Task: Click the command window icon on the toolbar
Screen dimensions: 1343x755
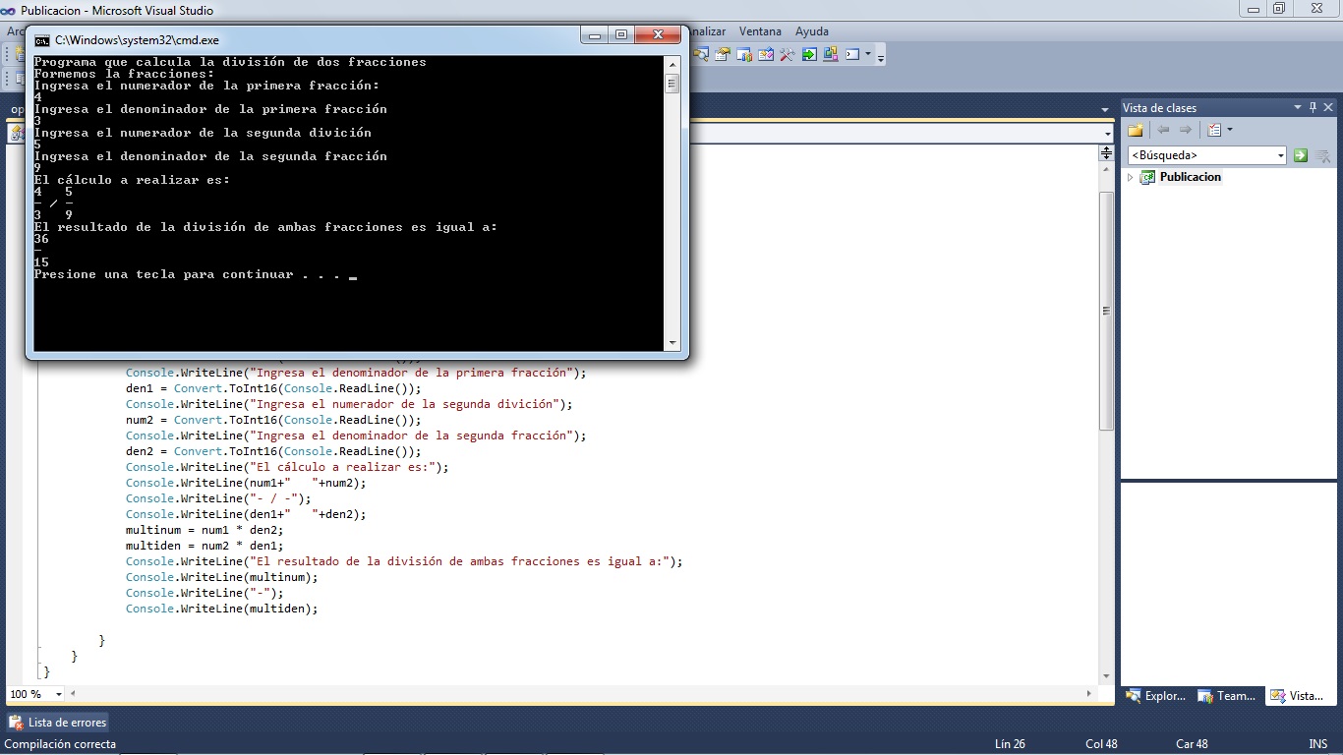Action: pos(852,54)
